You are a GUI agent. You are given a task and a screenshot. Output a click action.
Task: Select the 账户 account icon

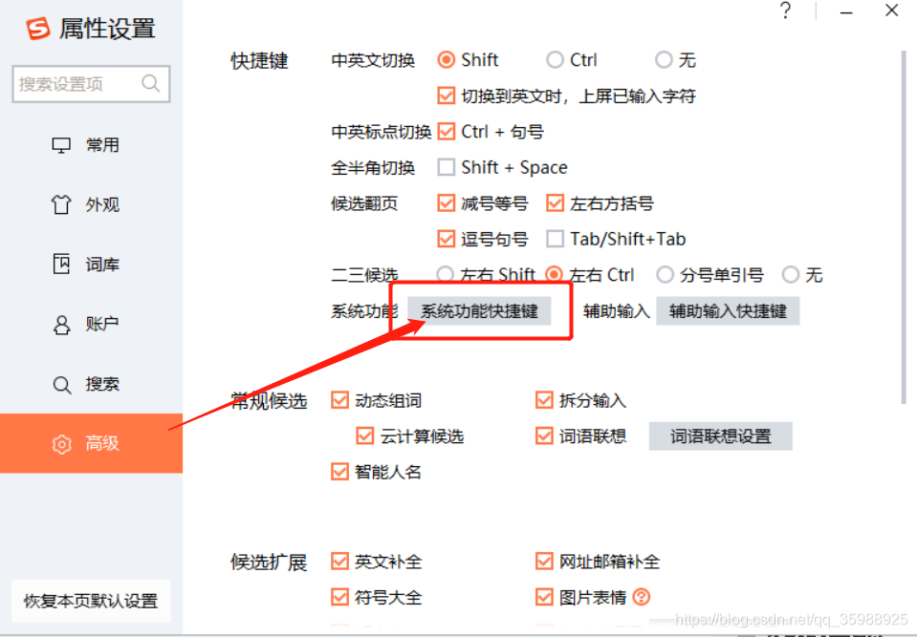pos(61,324)
